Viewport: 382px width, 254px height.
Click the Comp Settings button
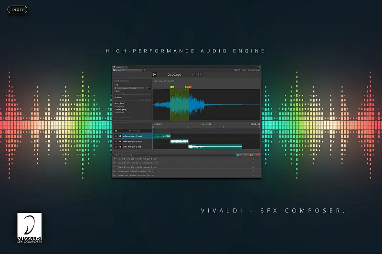click(x=254, y=70)
